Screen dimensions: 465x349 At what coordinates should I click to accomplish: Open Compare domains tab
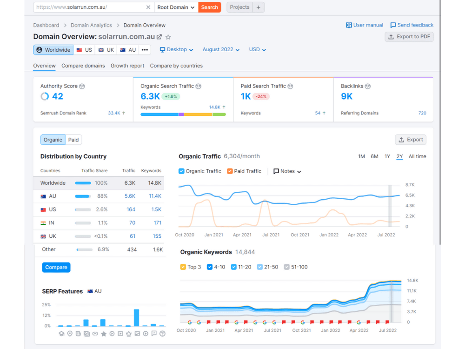[x=83, y=66]
